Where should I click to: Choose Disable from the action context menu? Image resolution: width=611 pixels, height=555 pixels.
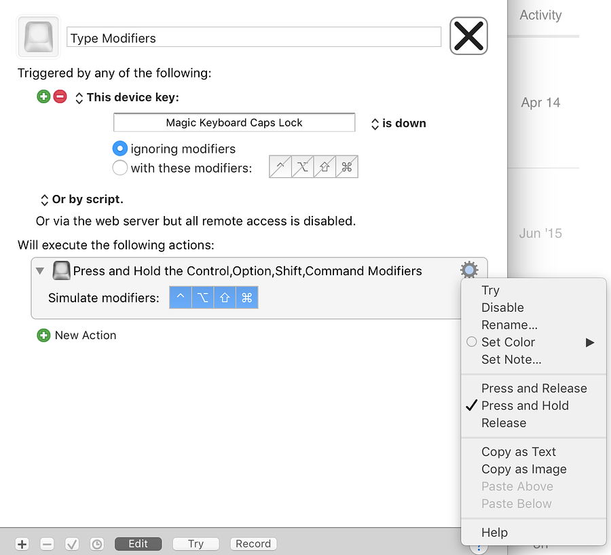tap(534, 307)
